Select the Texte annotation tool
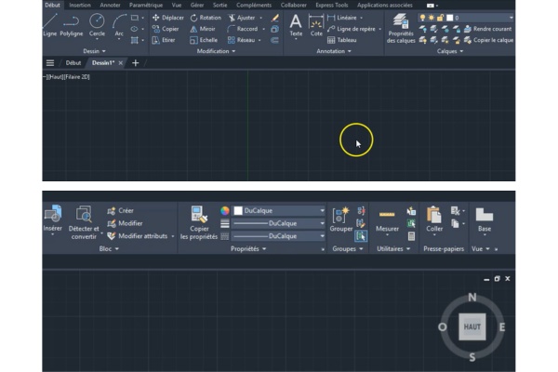The image size is (558, 372). 296,25
